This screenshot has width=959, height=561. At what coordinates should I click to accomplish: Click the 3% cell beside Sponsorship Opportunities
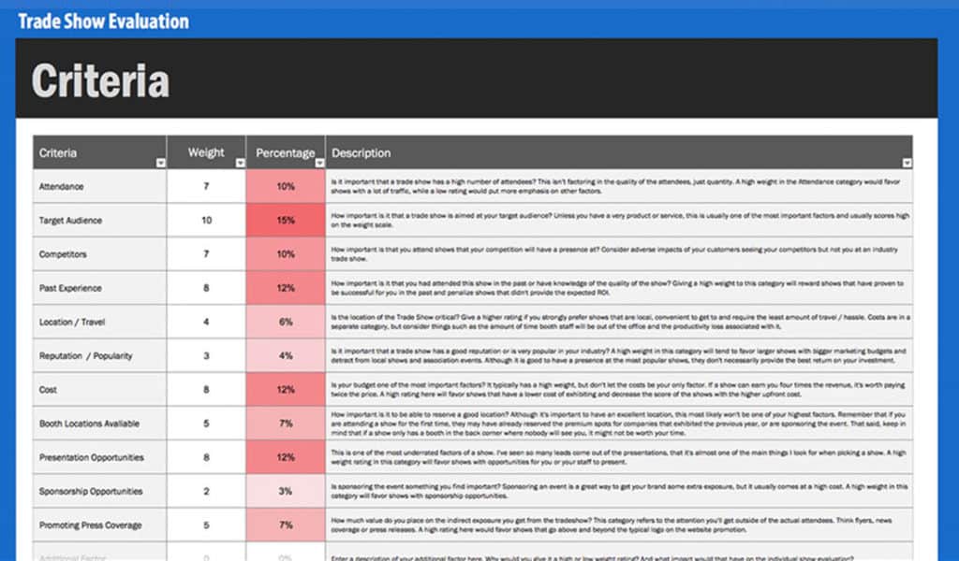click(286, 491)
